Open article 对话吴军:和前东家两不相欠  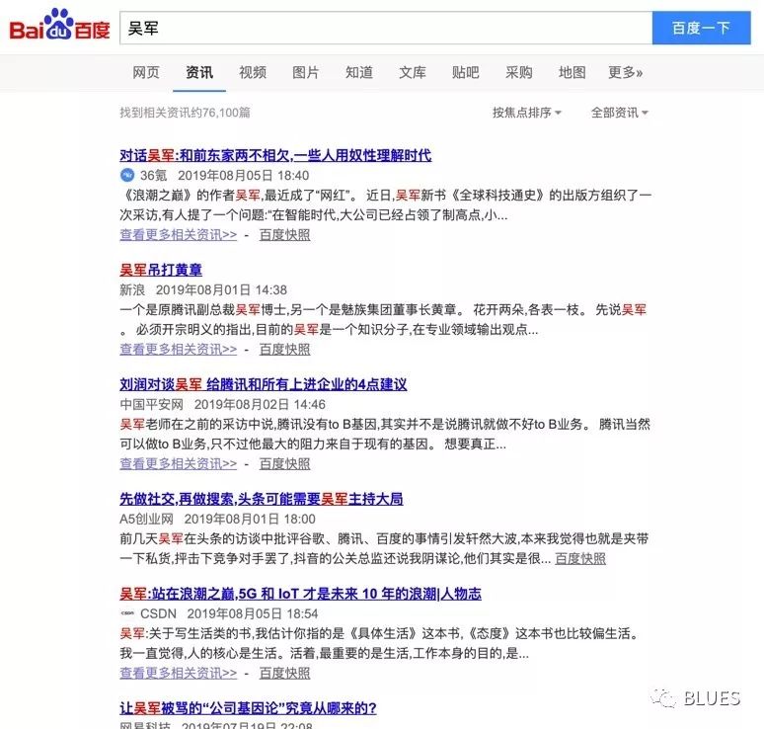pyautogui.click(x=275, y=155)
